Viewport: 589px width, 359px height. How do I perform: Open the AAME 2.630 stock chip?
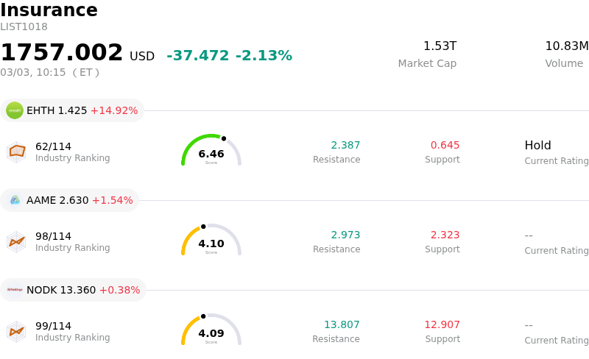point(70,200)
